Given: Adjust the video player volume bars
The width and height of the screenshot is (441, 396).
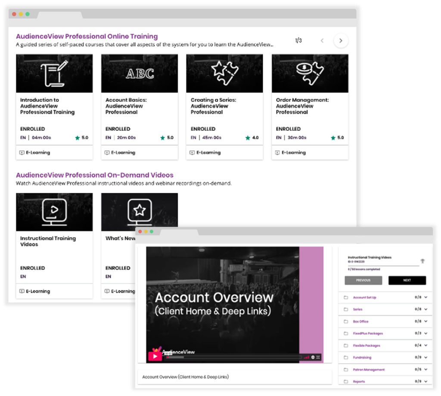Looking at the screenshot, I should pyautogui.click(x=307, y=358).
